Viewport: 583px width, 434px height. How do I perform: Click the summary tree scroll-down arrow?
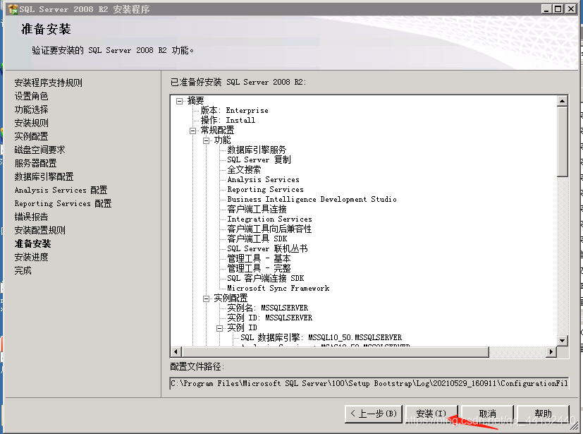coord(562,340)
